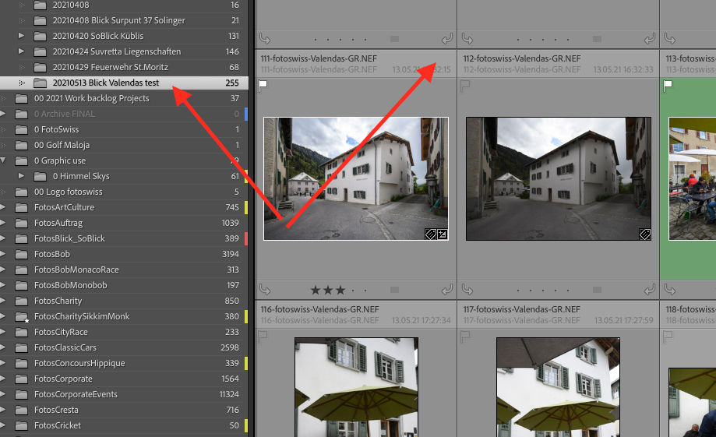Rotate photo 112-fotoswiss-Valendas counterclockwise
The width and height of the screenshot is (716, 437).
tap(467, 290)
